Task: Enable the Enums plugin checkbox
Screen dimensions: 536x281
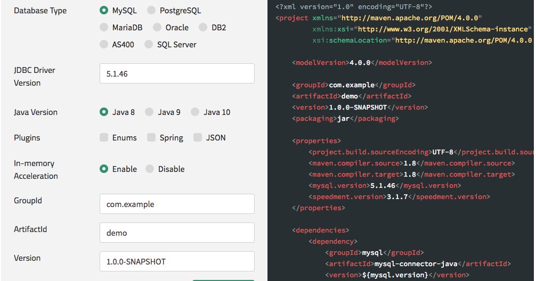Action: click(x=103, y=137)
